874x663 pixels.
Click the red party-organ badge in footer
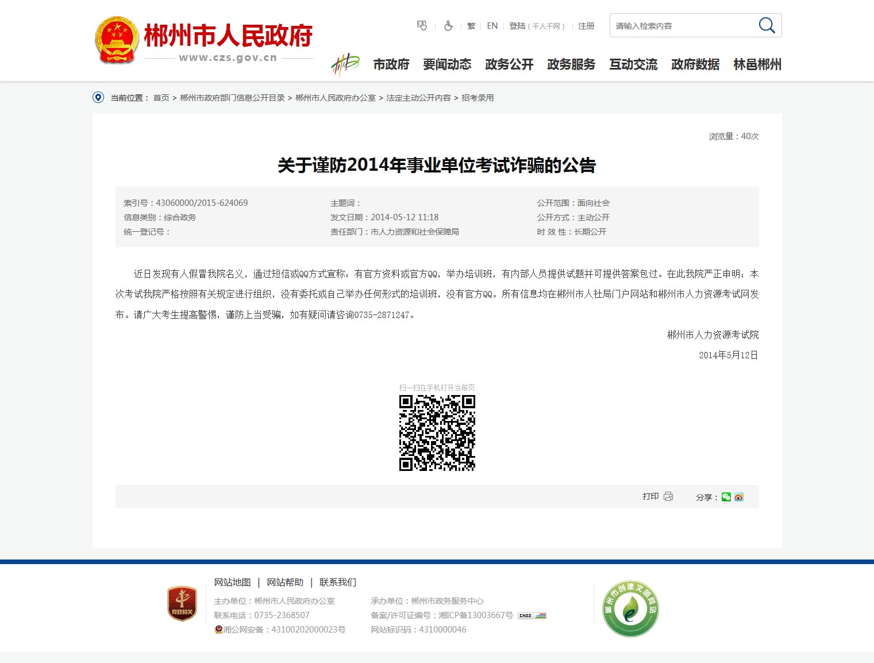182,604
